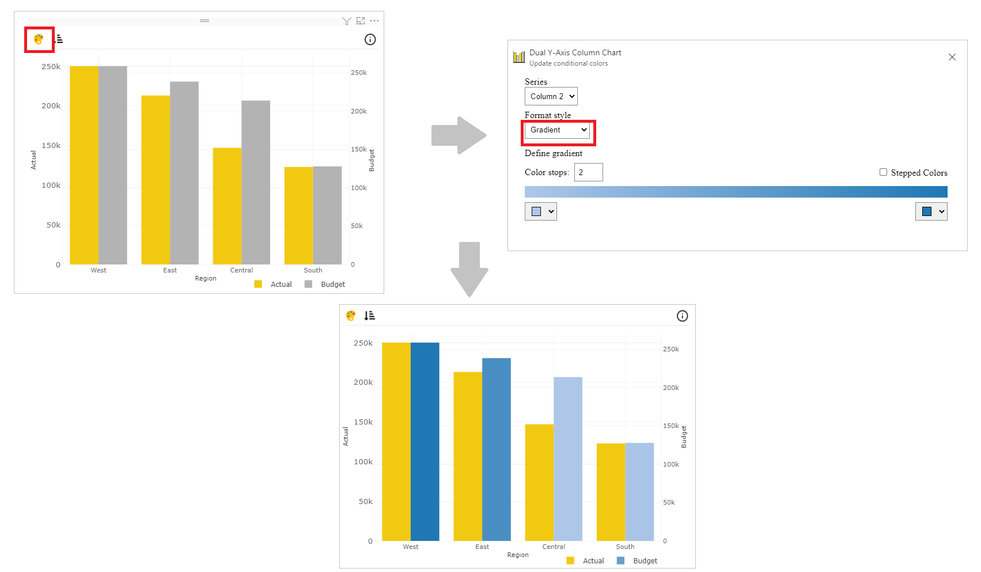Select South yellow Actual bar in top chart

point(299,215)
